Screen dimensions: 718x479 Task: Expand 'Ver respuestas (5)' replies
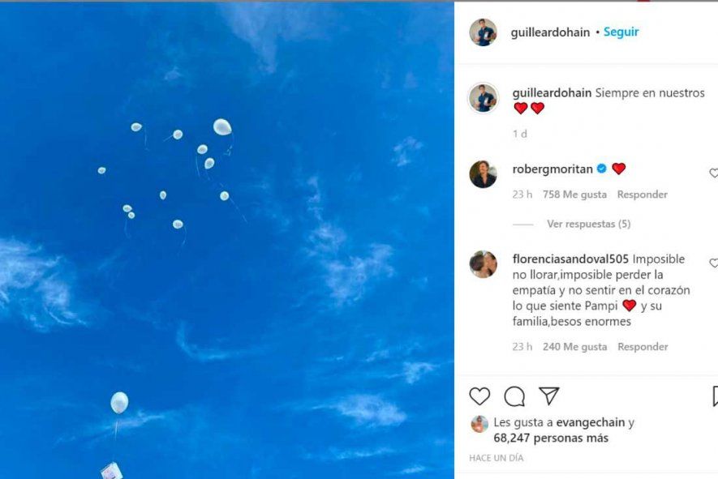coord(588,224)
